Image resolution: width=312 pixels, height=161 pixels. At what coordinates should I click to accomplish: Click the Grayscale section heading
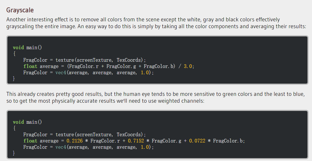click(20, 10)
